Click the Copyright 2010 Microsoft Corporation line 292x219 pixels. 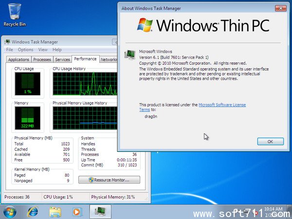point(193,63)
